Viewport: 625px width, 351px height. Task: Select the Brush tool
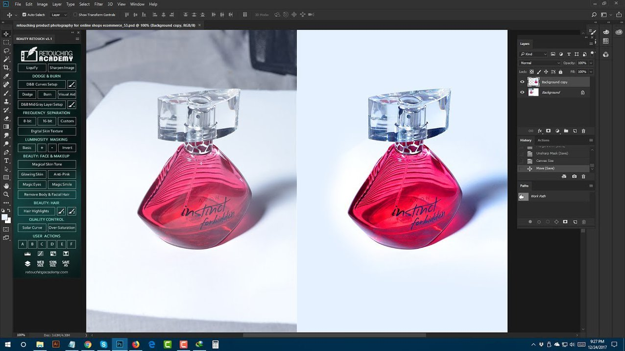click(6, 93)
